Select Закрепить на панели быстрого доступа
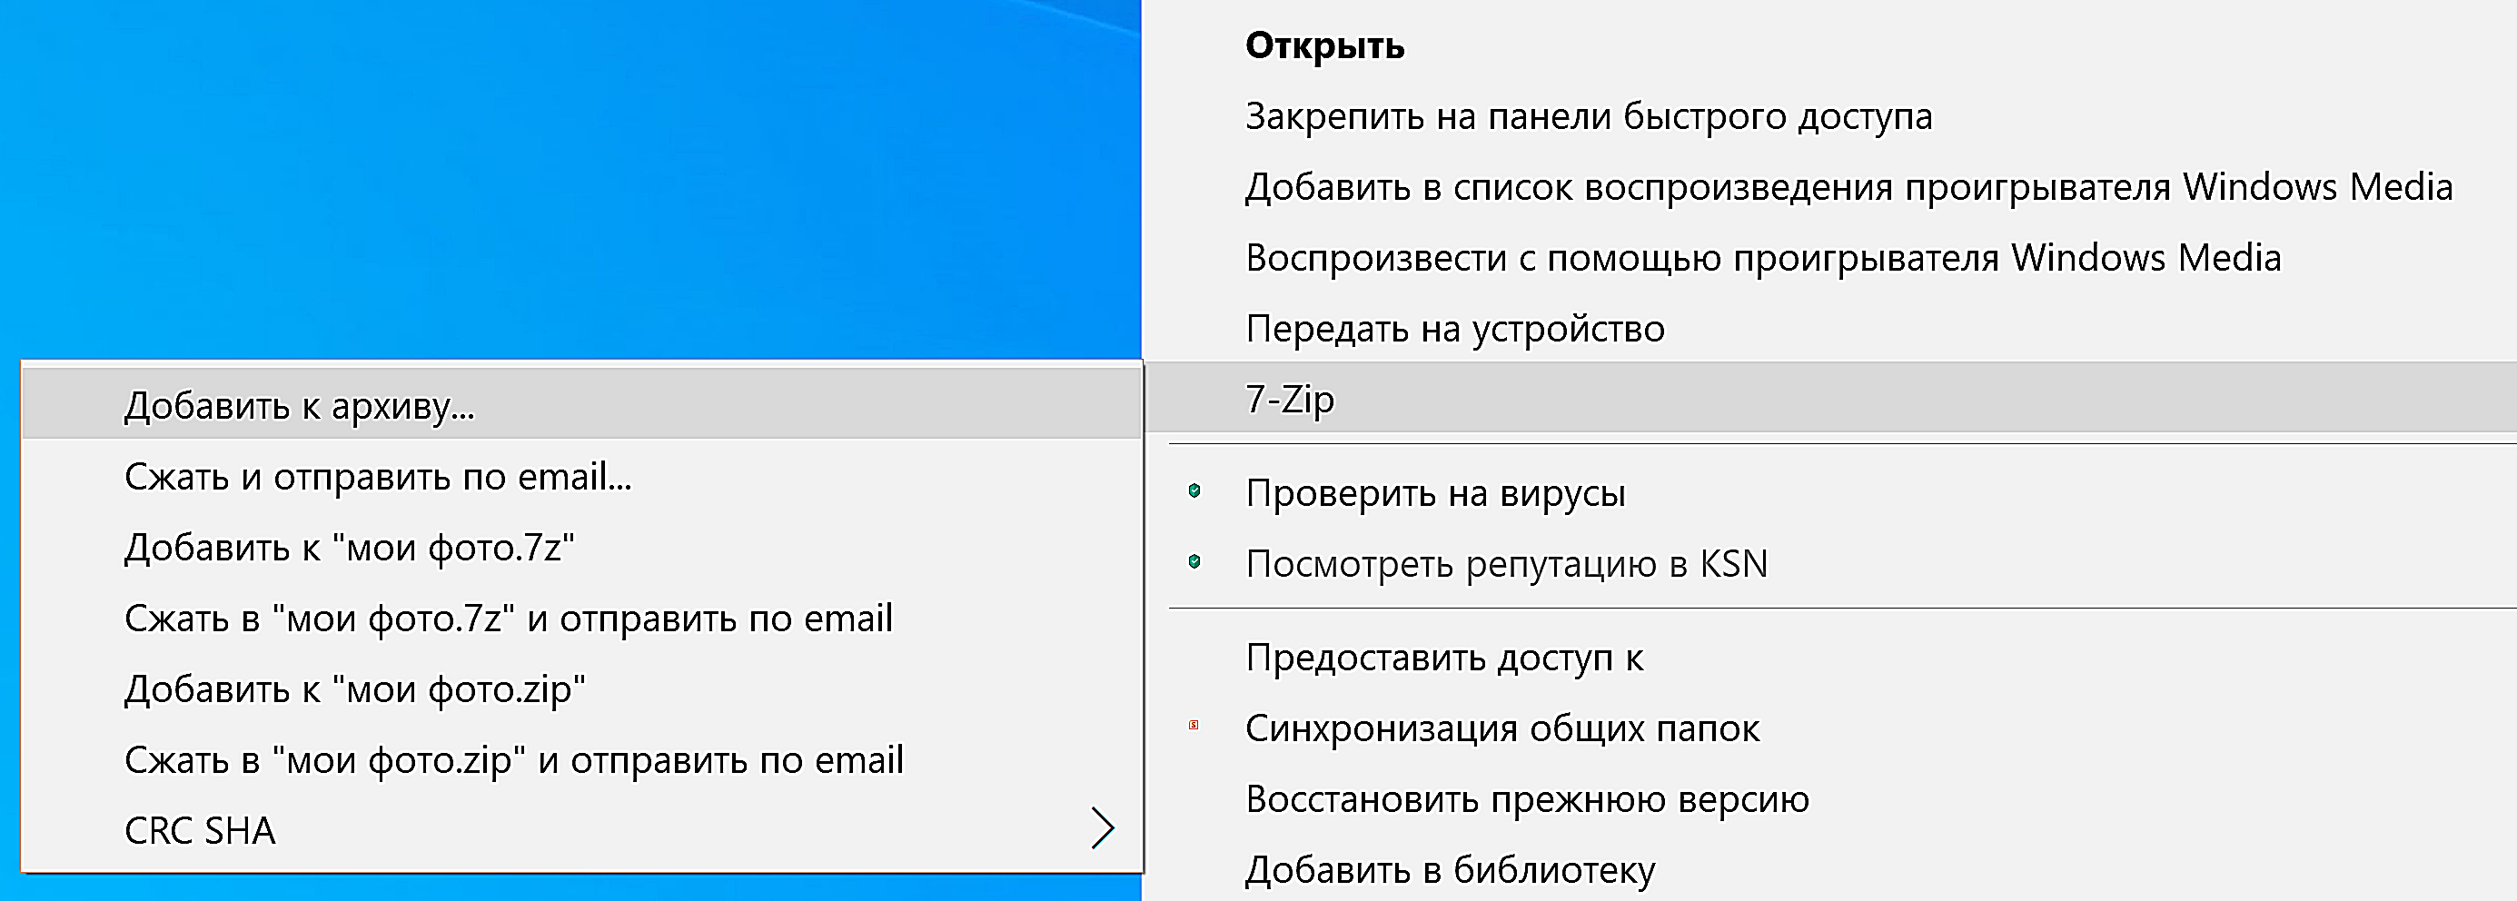 click(1830, 116)
